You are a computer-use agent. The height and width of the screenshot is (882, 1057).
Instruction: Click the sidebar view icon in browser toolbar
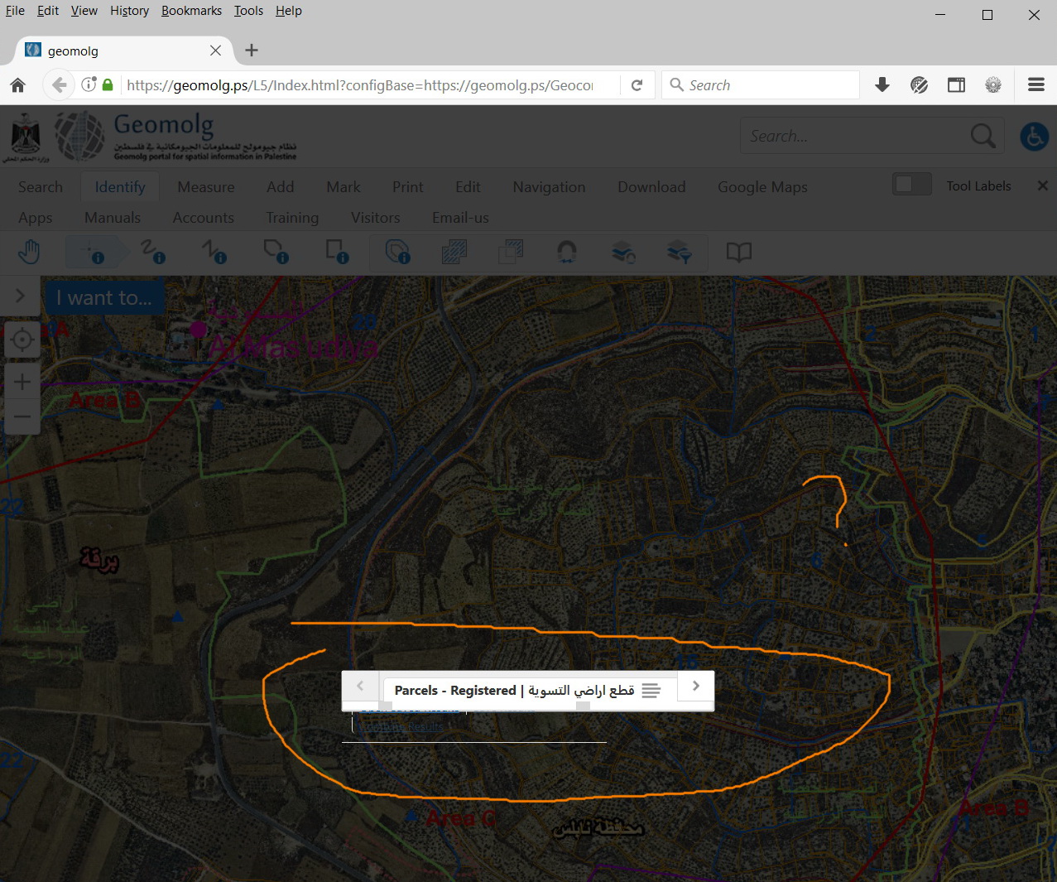click(x=956, y=84)
